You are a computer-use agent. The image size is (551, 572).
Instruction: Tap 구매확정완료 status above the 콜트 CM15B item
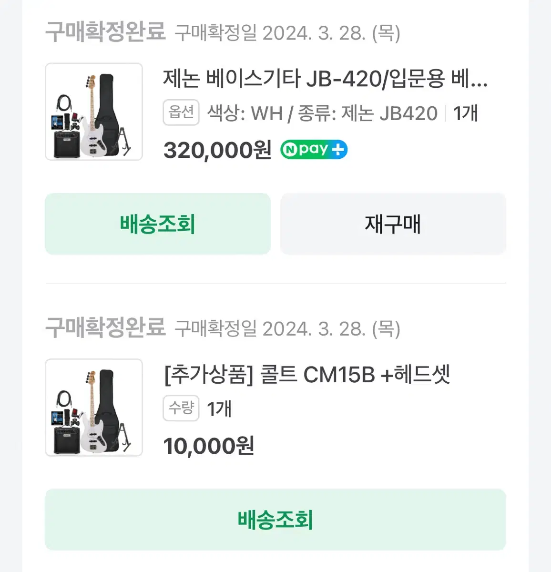pyautogui.click(x=105, y=327)
